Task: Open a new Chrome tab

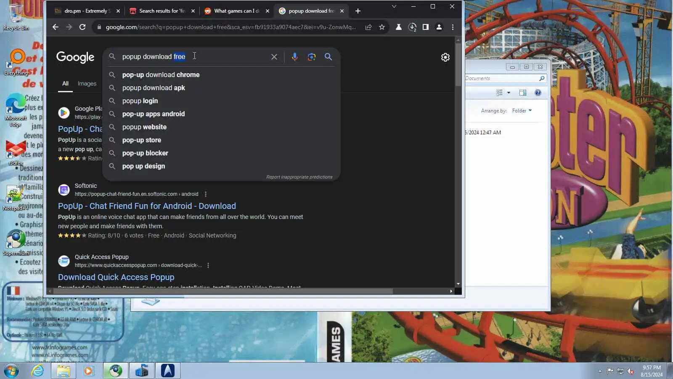Action: 358,11
